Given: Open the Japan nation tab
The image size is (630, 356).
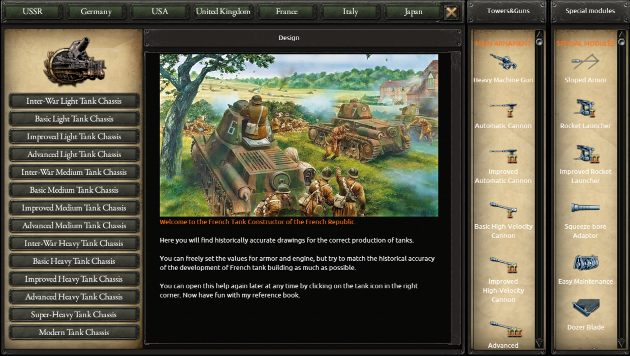Looking at the screenshot, I should (413, 12).
